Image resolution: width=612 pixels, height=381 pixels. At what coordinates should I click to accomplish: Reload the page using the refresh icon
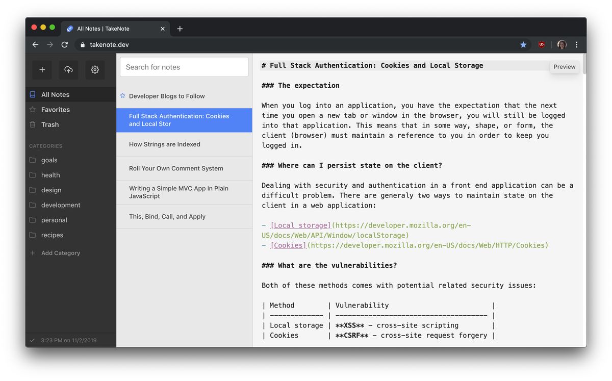pos(65,45)
